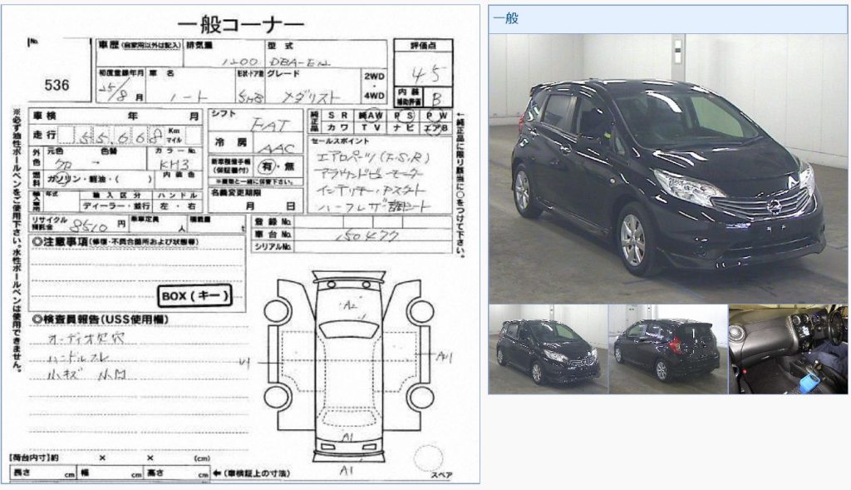Click the 冷房 label

coord(232,142)
